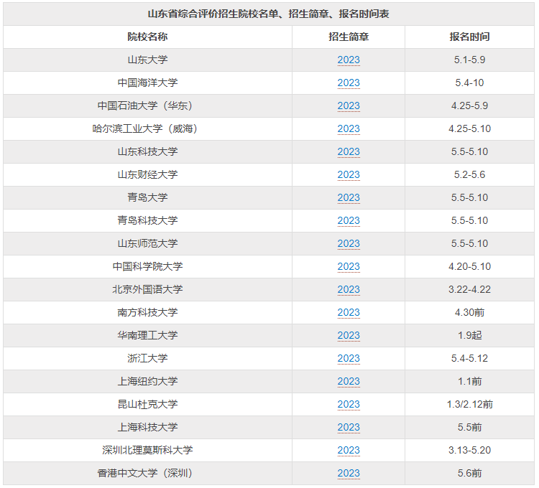Select the 上海科技大学 name cell
The width and height of the screenshot is (539, 488).
[148, 428]
